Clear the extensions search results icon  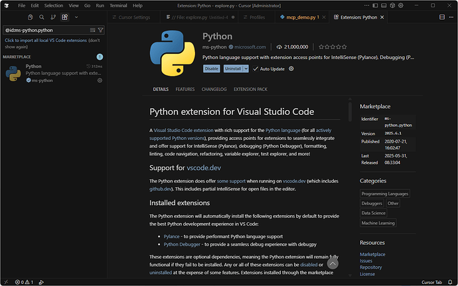92,30
